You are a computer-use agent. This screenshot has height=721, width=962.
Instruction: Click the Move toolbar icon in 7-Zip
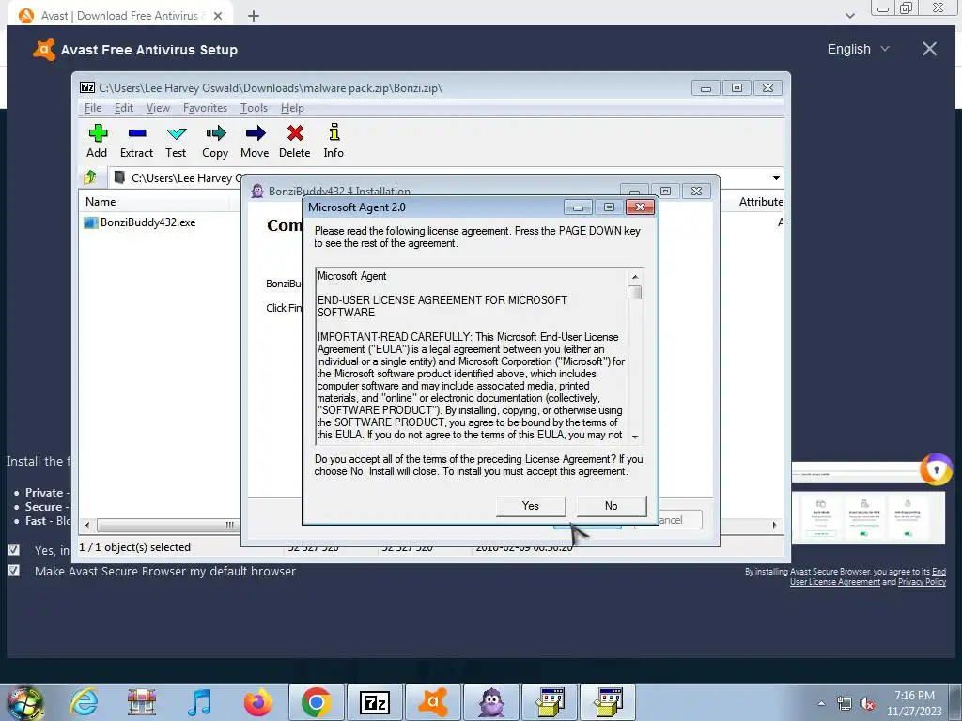point(255,141)
